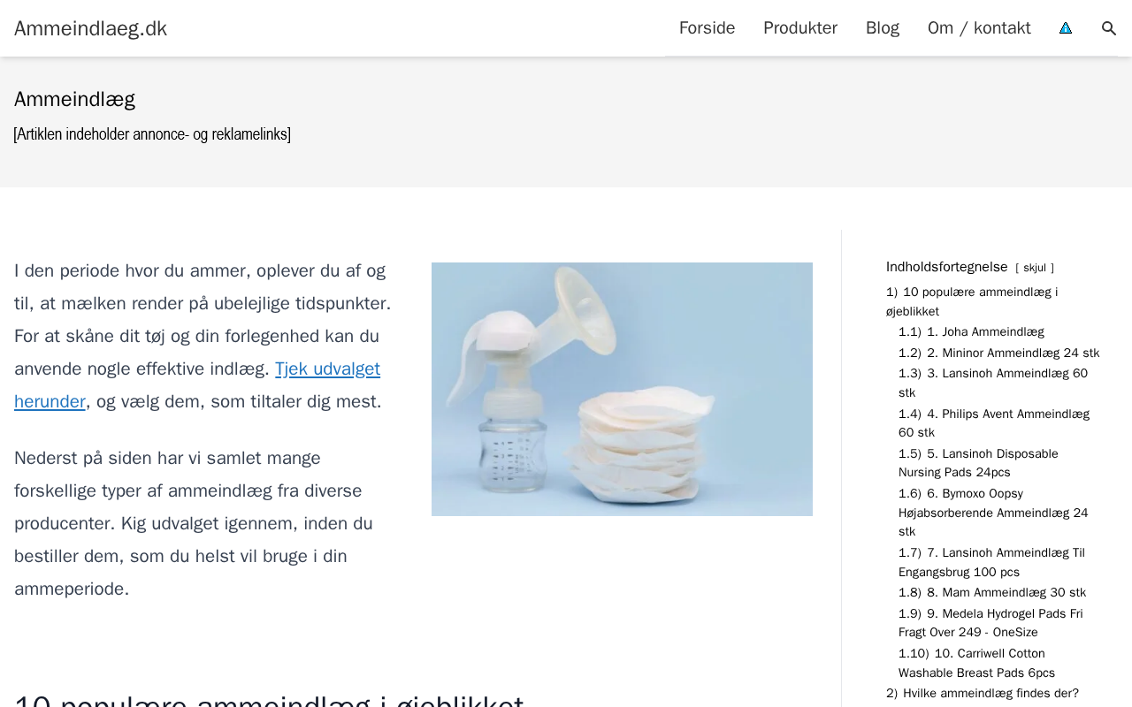Select Mam Ammeindlæg 30 stk in contents
This screenshot has width=1132, height=707.
click(x=992, y=593)
